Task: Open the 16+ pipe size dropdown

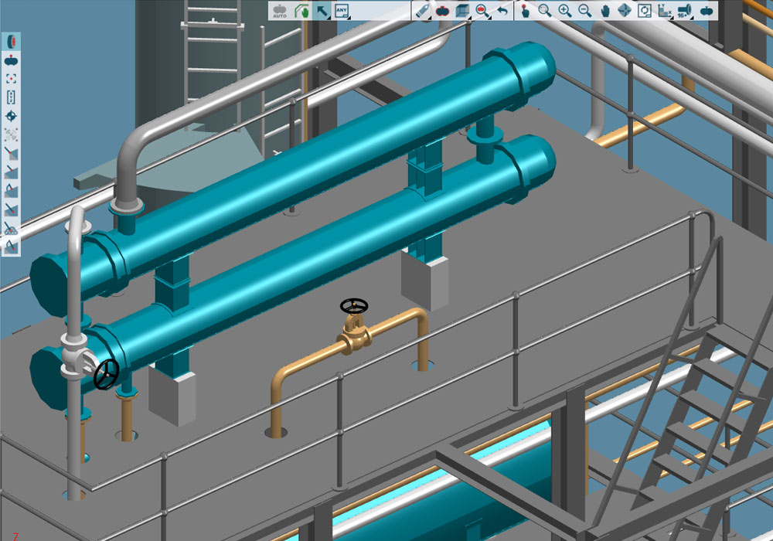Action: point(685,11)
